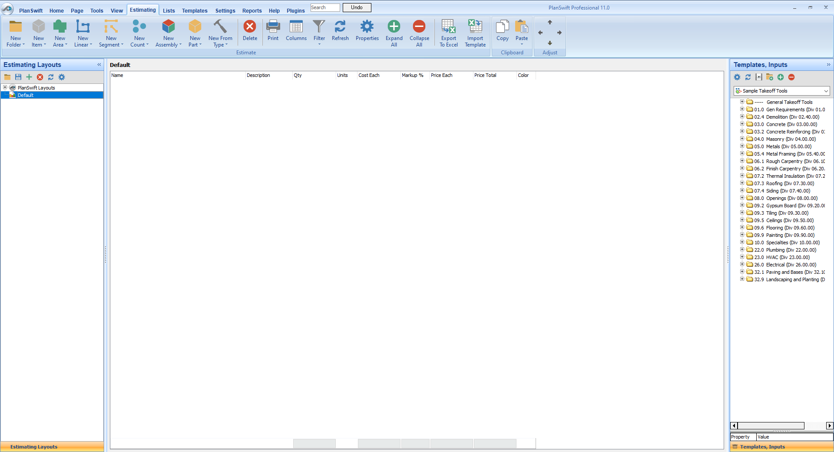Click templates list horizontal scrollbar right arrow
Image resolution: width=834 pixels, height=452 pixels.
point(830,426)
